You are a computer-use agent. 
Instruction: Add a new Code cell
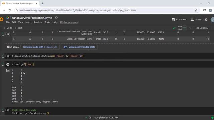click(x=8, y=28)
